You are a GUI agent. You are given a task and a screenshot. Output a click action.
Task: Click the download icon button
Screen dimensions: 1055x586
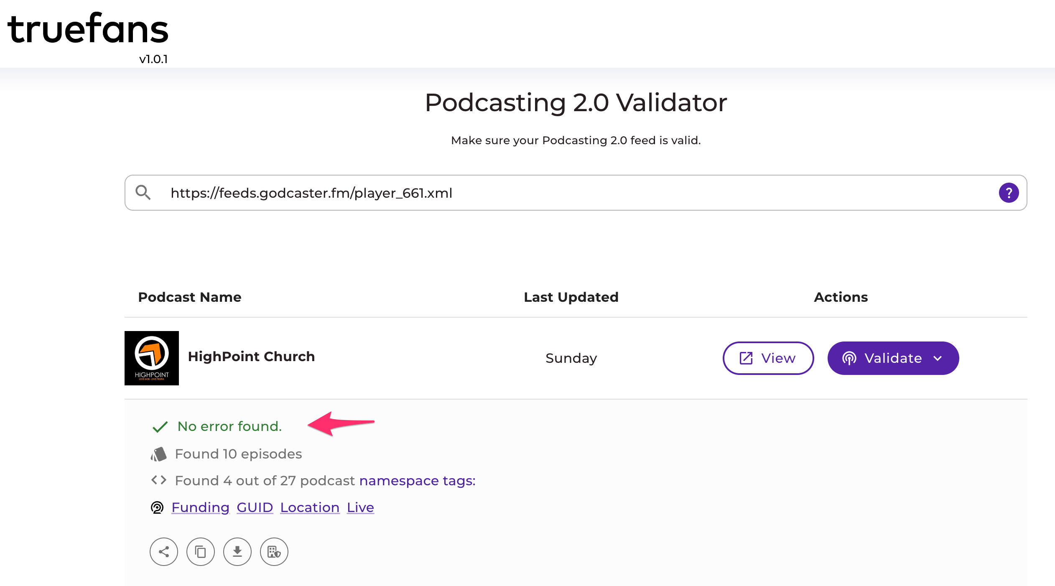[x=237, y=552]
